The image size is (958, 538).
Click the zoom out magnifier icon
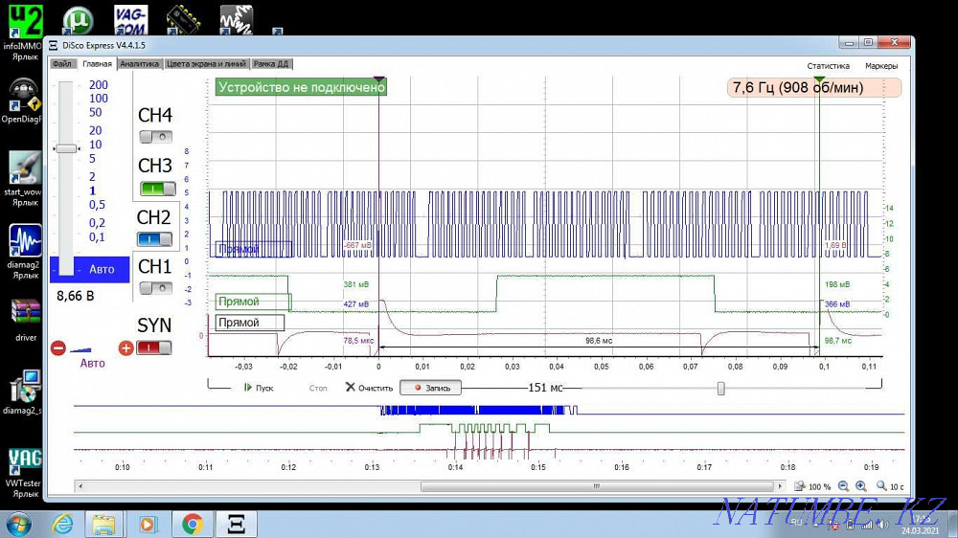point(844,486)
